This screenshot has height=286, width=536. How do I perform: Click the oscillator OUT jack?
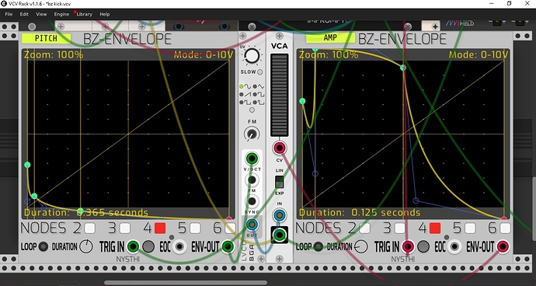tap(252, 225)
